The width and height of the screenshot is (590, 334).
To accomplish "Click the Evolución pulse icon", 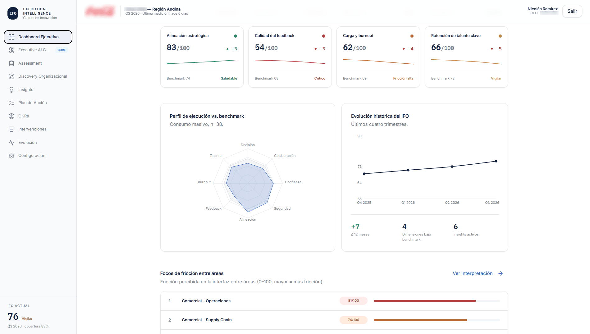I will point(11,143).
